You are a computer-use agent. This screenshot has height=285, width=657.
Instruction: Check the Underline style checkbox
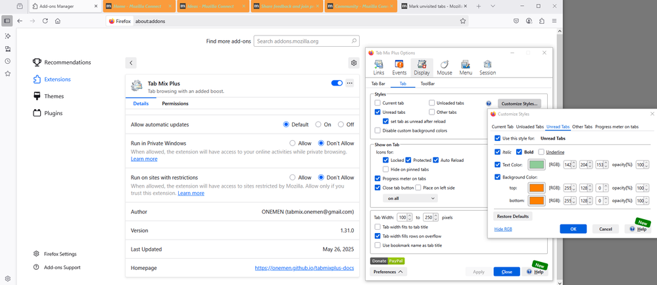tap(541, 152)
